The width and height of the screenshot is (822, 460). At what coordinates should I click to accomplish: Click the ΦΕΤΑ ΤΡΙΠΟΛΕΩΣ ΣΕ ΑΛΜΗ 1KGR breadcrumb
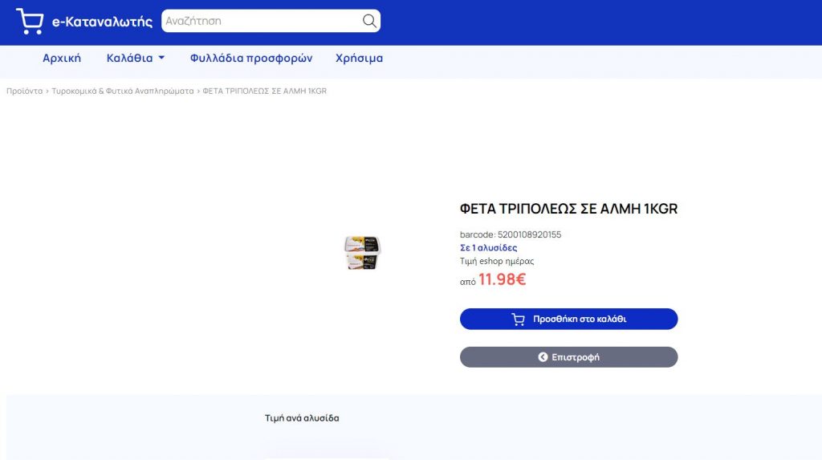(265, 91)
